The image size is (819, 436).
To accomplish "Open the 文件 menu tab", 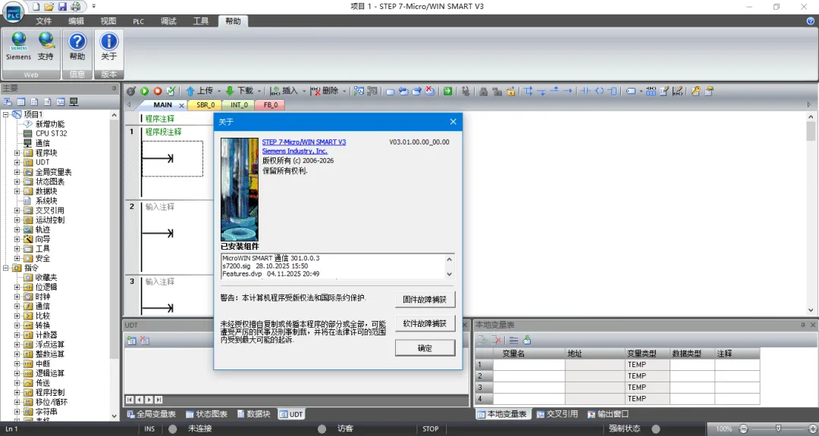I will (43, 21).
